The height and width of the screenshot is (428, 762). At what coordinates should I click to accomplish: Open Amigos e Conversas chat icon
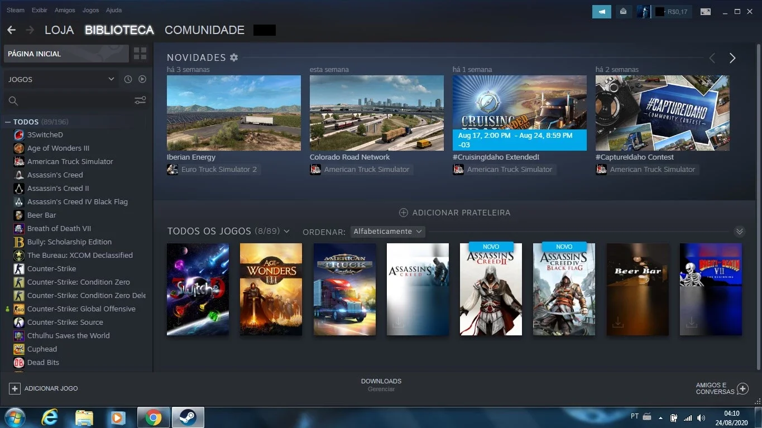pyautogui.click(x=742, y=388)
